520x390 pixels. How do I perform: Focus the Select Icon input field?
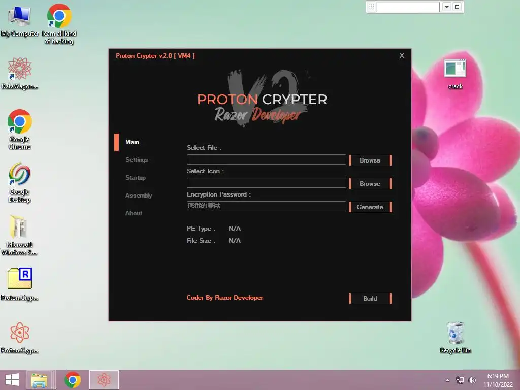[266, 183]
